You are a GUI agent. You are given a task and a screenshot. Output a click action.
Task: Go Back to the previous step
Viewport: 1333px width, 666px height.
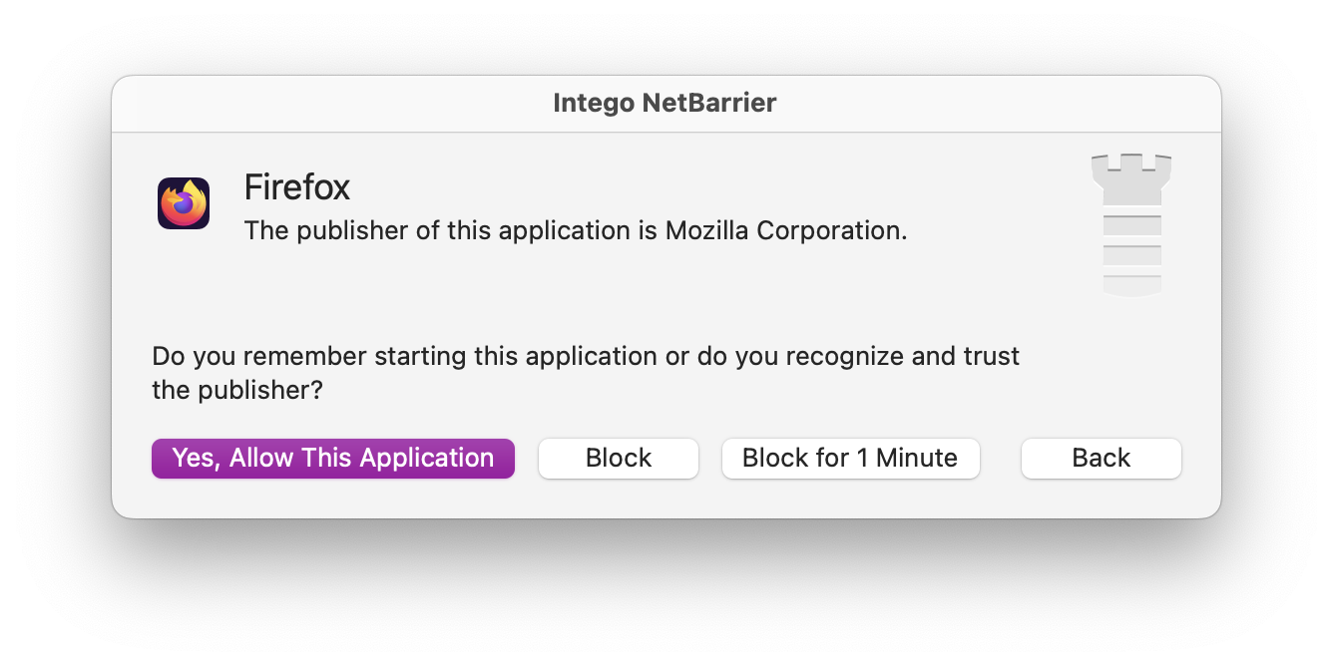click(x=1102, y=459)
